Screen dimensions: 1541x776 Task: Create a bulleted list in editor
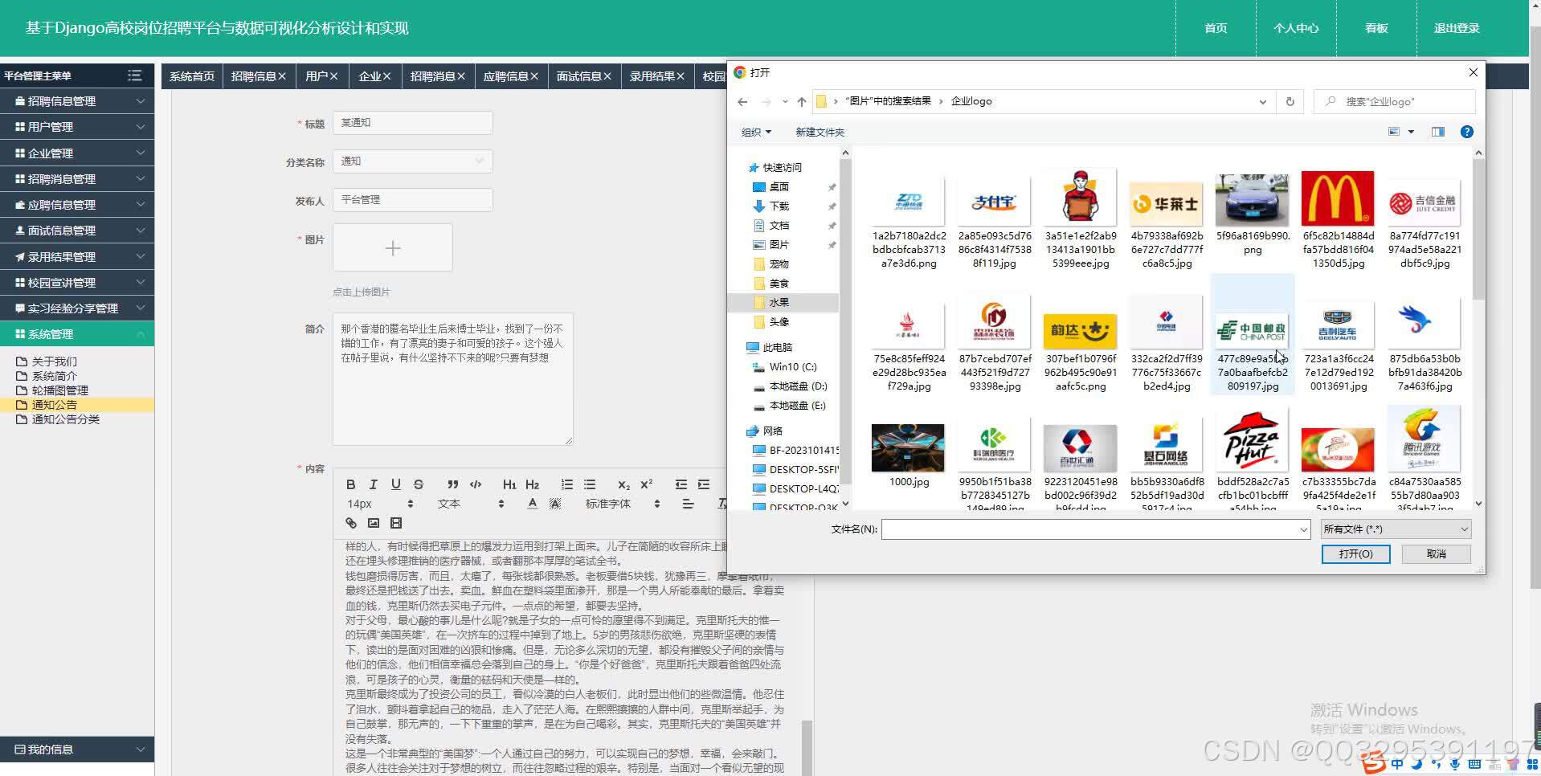[590, 484]
